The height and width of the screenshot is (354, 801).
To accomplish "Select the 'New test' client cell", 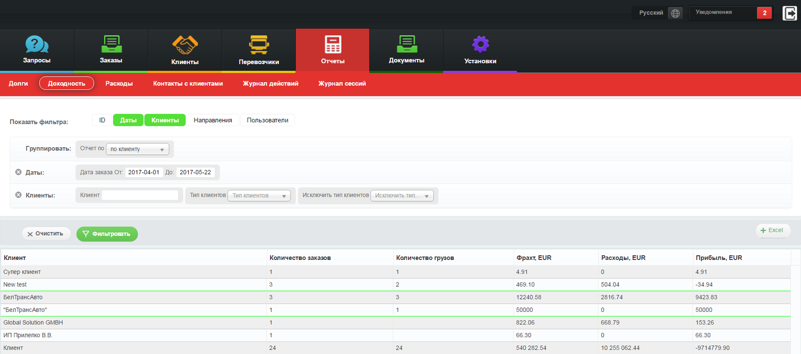I will coord(15,284).
